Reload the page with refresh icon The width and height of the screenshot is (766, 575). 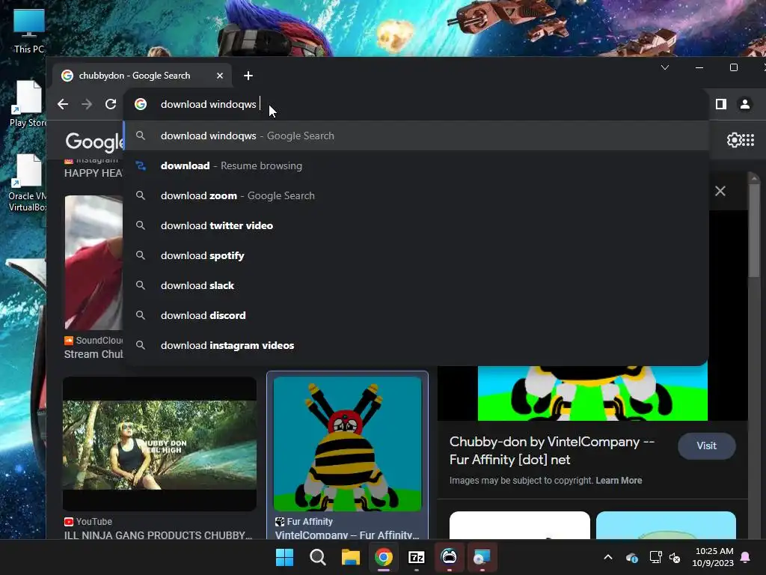(x=111, y=104)
